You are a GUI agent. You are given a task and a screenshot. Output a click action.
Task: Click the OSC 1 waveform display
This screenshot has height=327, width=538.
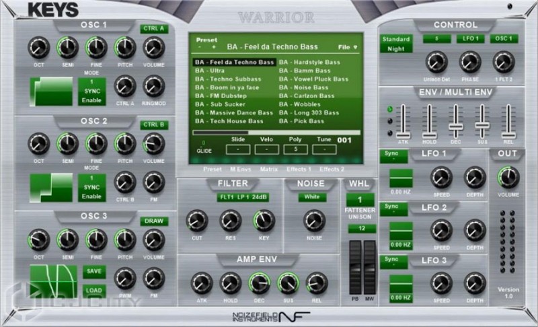[x=52, y=92]
